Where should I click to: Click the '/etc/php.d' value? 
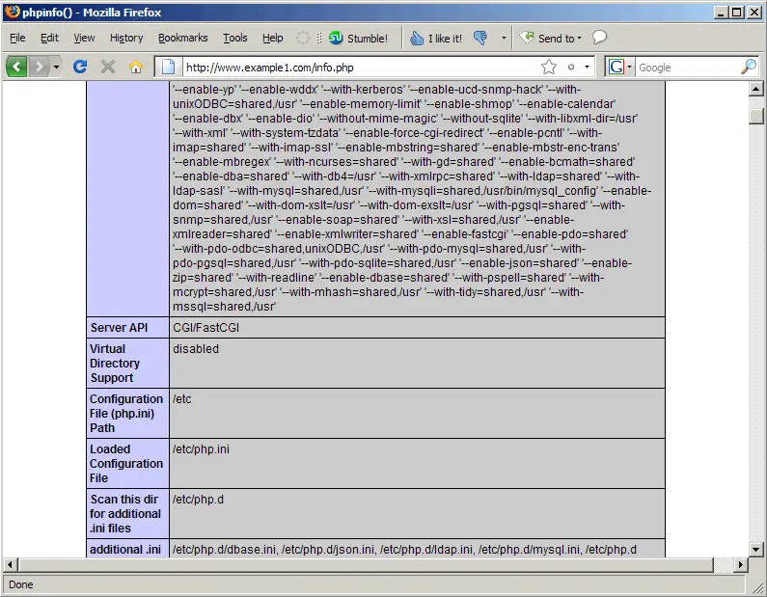[198, 500]
